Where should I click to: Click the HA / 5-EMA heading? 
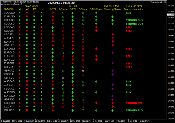112,6
